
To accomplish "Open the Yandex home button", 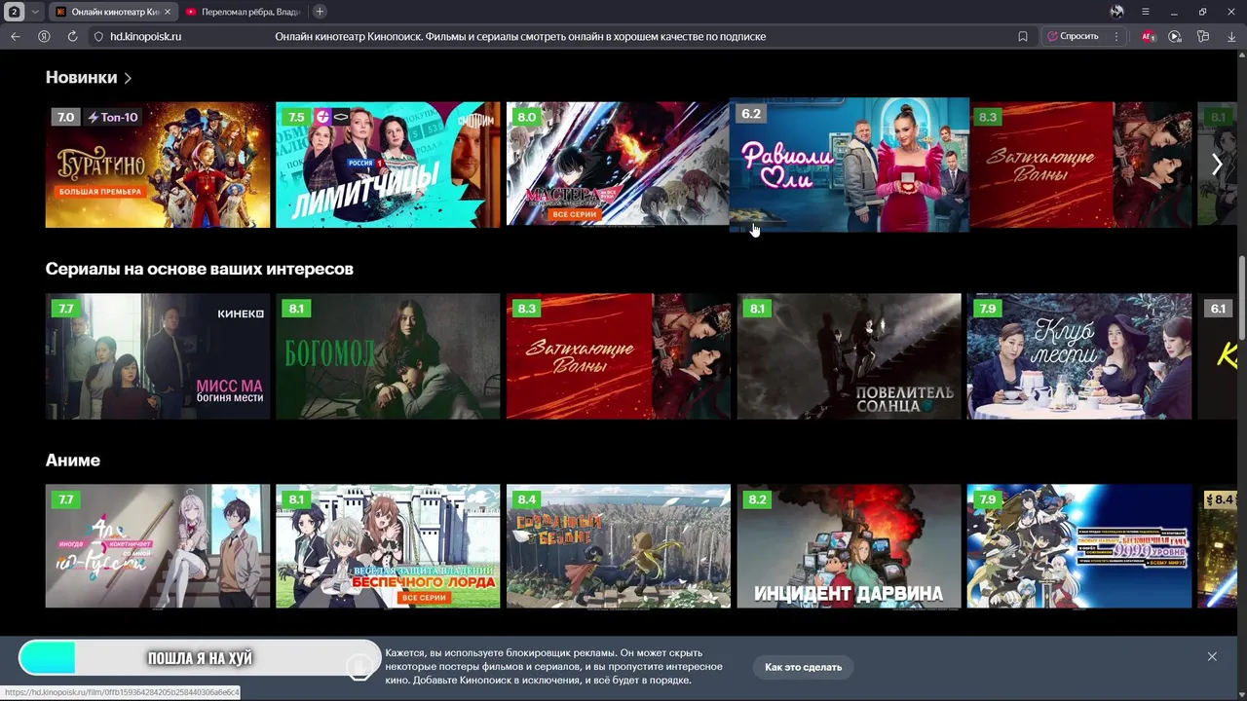I will (44, 36).
